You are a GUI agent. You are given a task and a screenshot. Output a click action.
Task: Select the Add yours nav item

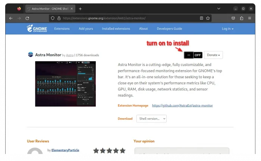click(86, 29)
